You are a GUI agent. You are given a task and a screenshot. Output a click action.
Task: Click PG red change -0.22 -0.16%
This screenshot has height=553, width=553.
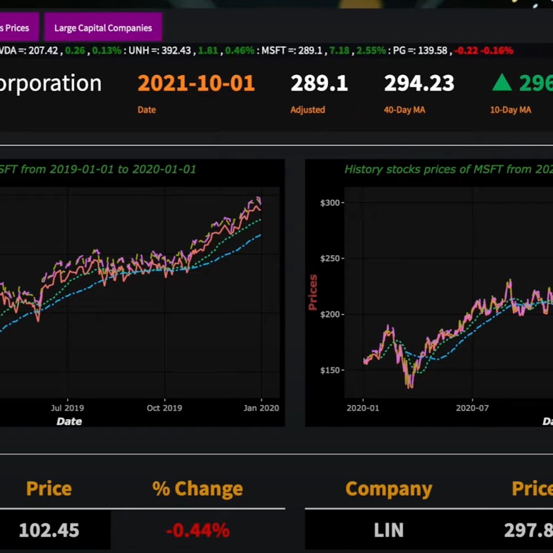[484, 50]
